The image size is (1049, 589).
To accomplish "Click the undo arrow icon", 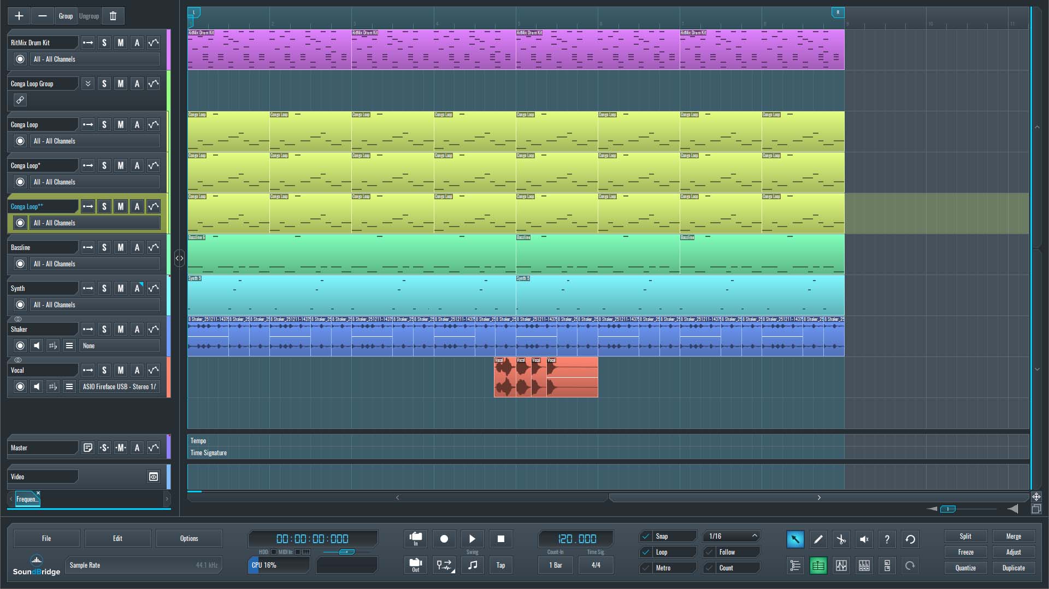I will click(x=910, y=539).
